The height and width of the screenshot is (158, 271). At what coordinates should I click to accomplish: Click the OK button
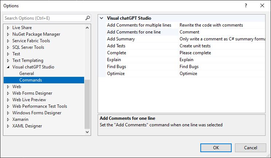click(x=216, y=147)
